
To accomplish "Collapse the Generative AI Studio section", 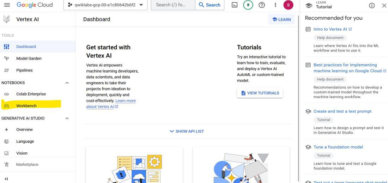I will tap(67, 118).
